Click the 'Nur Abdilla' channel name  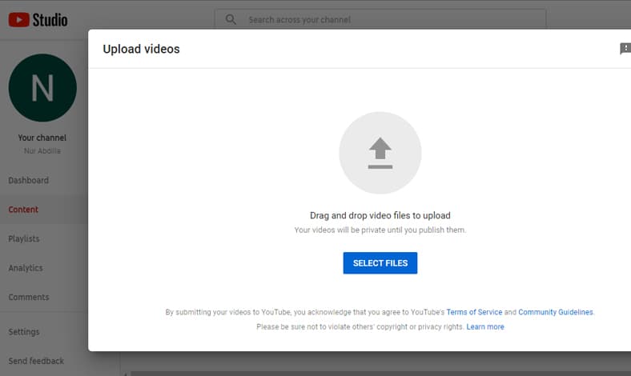(42, 151)
